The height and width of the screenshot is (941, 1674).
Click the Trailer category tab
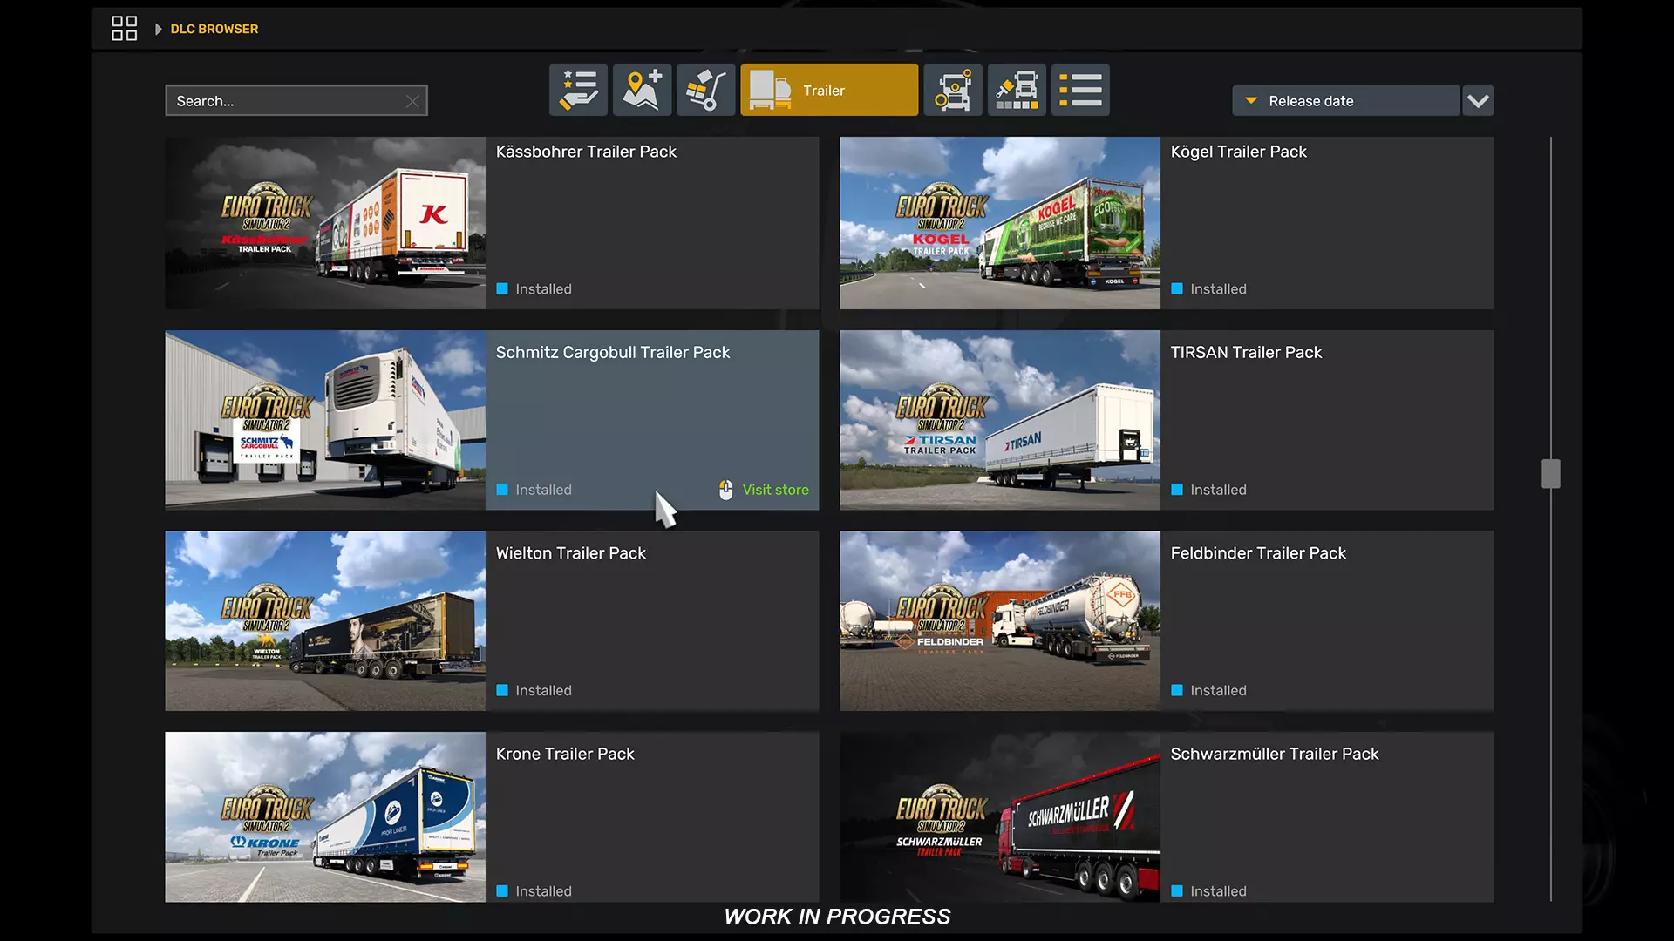[x=828, y=90]
